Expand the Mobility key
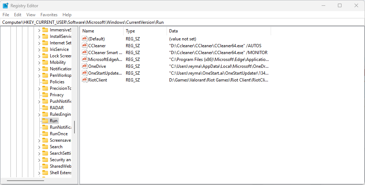Image resolution: width=365 pixels, height=185 pixels. (39, 62)
